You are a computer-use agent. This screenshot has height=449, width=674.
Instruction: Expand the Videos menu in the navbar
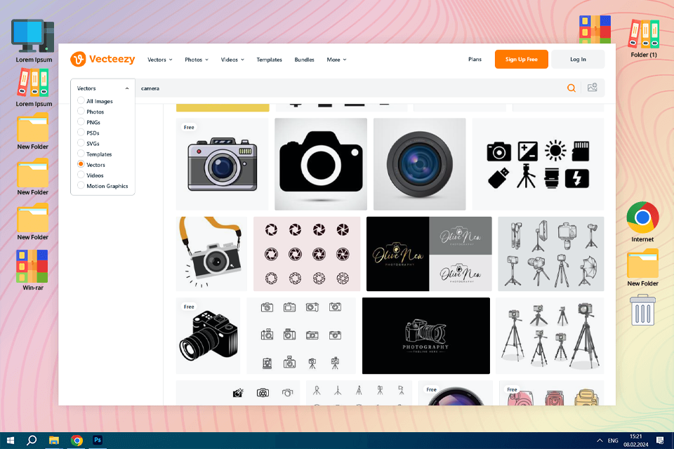tap(232, 60)
